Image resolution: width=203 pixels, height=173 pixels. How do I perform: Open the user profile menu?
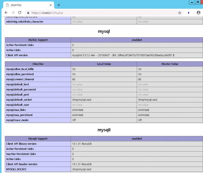tap(198, 13)
